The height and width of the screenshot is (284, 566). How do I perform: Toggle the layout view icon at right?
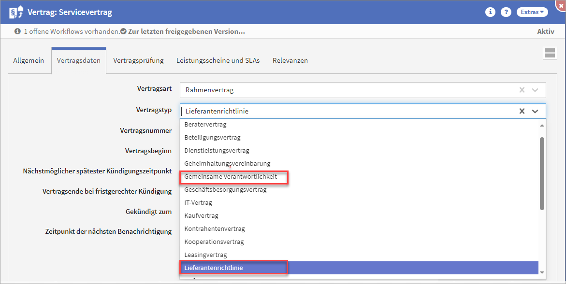tap(550, 54)
